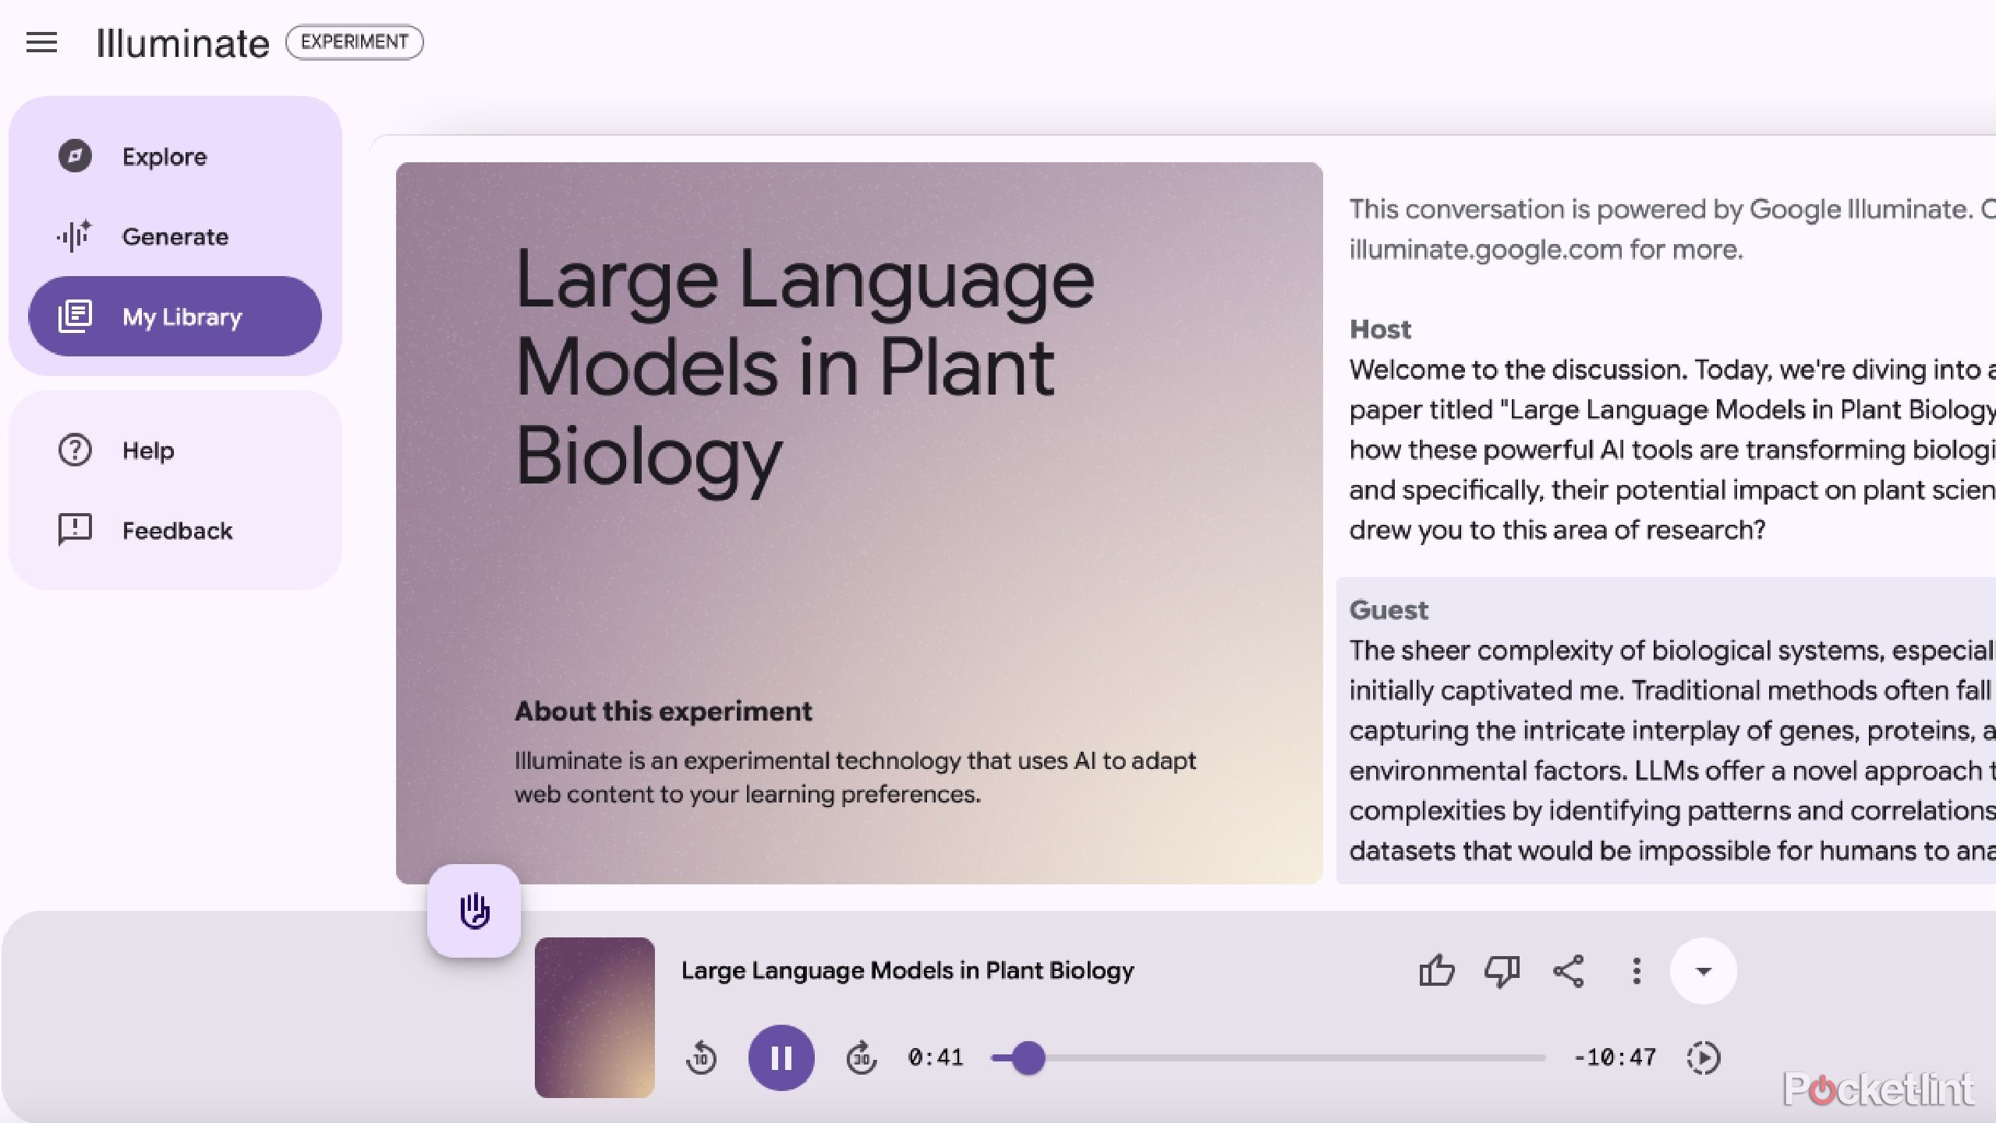Click the remaining time -10:47
The height and width of the screenshot is (1123, 1996).
click(1615, 1058)
